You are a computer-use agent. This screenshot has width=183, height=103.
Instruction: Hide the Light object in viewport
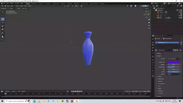tap(179, 16)
